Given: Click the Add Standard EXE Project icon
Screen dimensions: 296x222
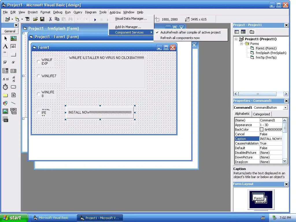Looking at the screenshot, I should (8, 19).
